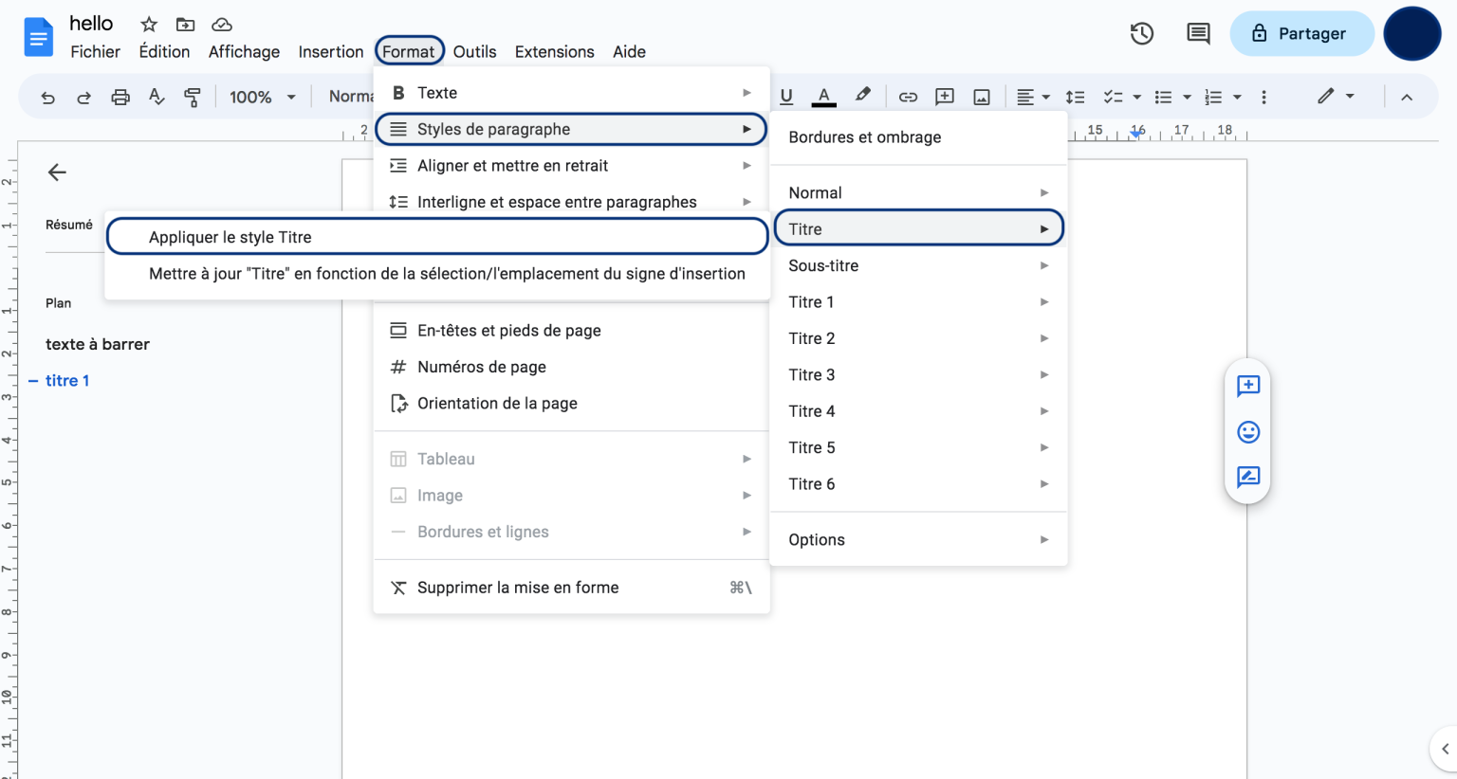Click the Partager button

(1301, 32)
